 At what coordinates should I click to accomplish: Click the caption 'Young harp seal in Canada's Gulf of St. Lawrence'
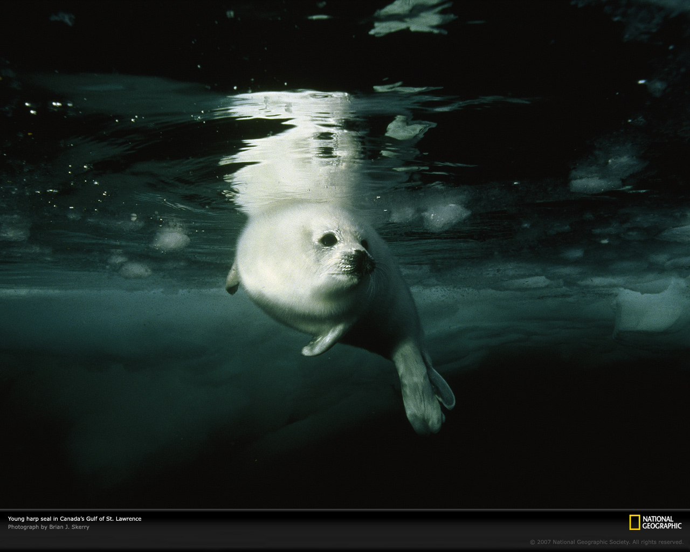74,519
